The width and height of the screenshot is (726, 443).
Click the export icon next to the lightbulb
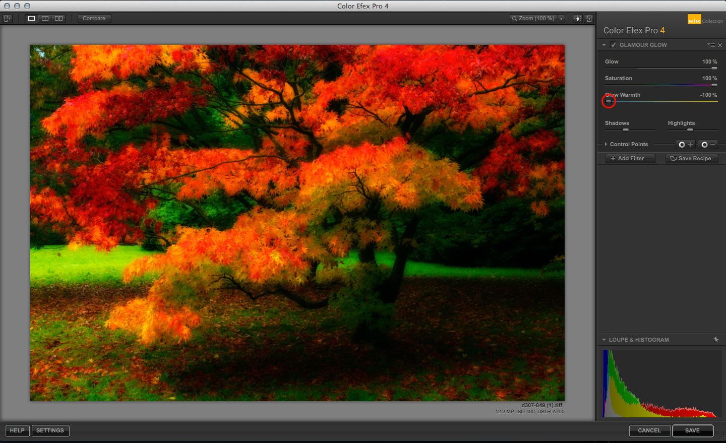588,18
